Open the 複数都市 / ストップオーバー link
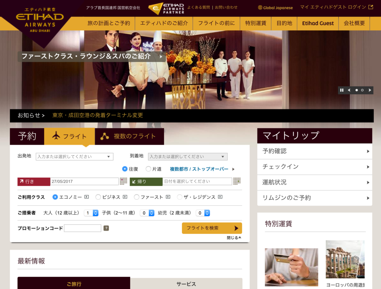Screen dimensions: 381x289 point(199,169)
